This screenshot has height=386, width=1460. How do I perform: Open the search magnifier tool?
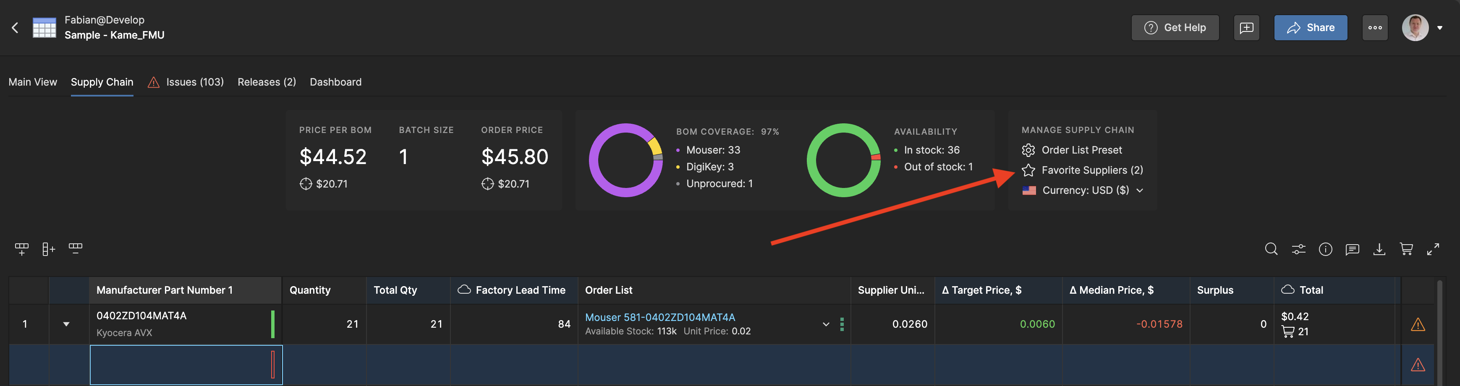click(1271, 249)
